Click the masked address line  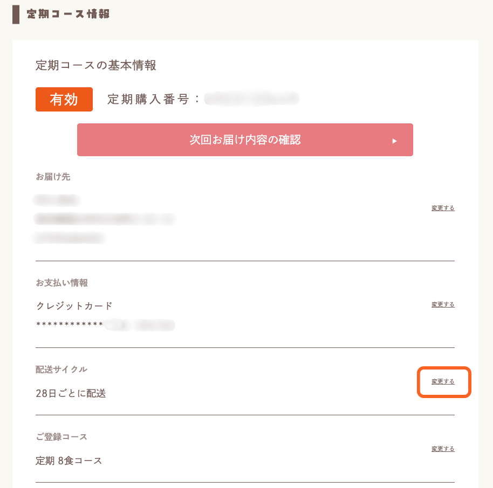[105, 219]
